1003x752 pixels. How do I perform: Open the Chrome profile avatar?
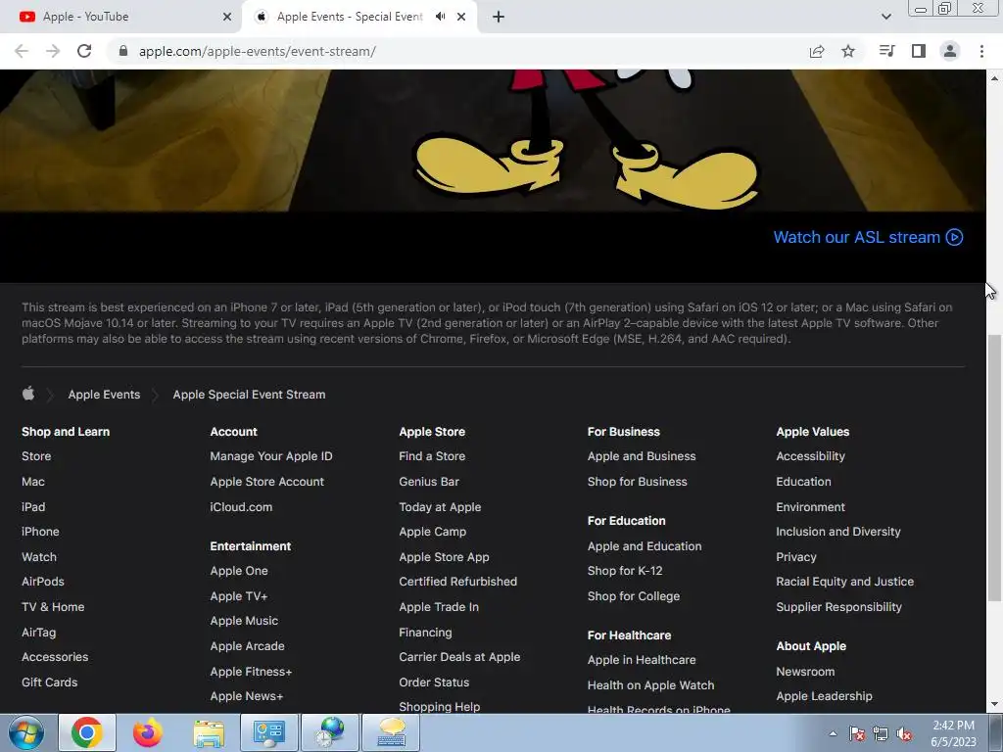[950, 51]
